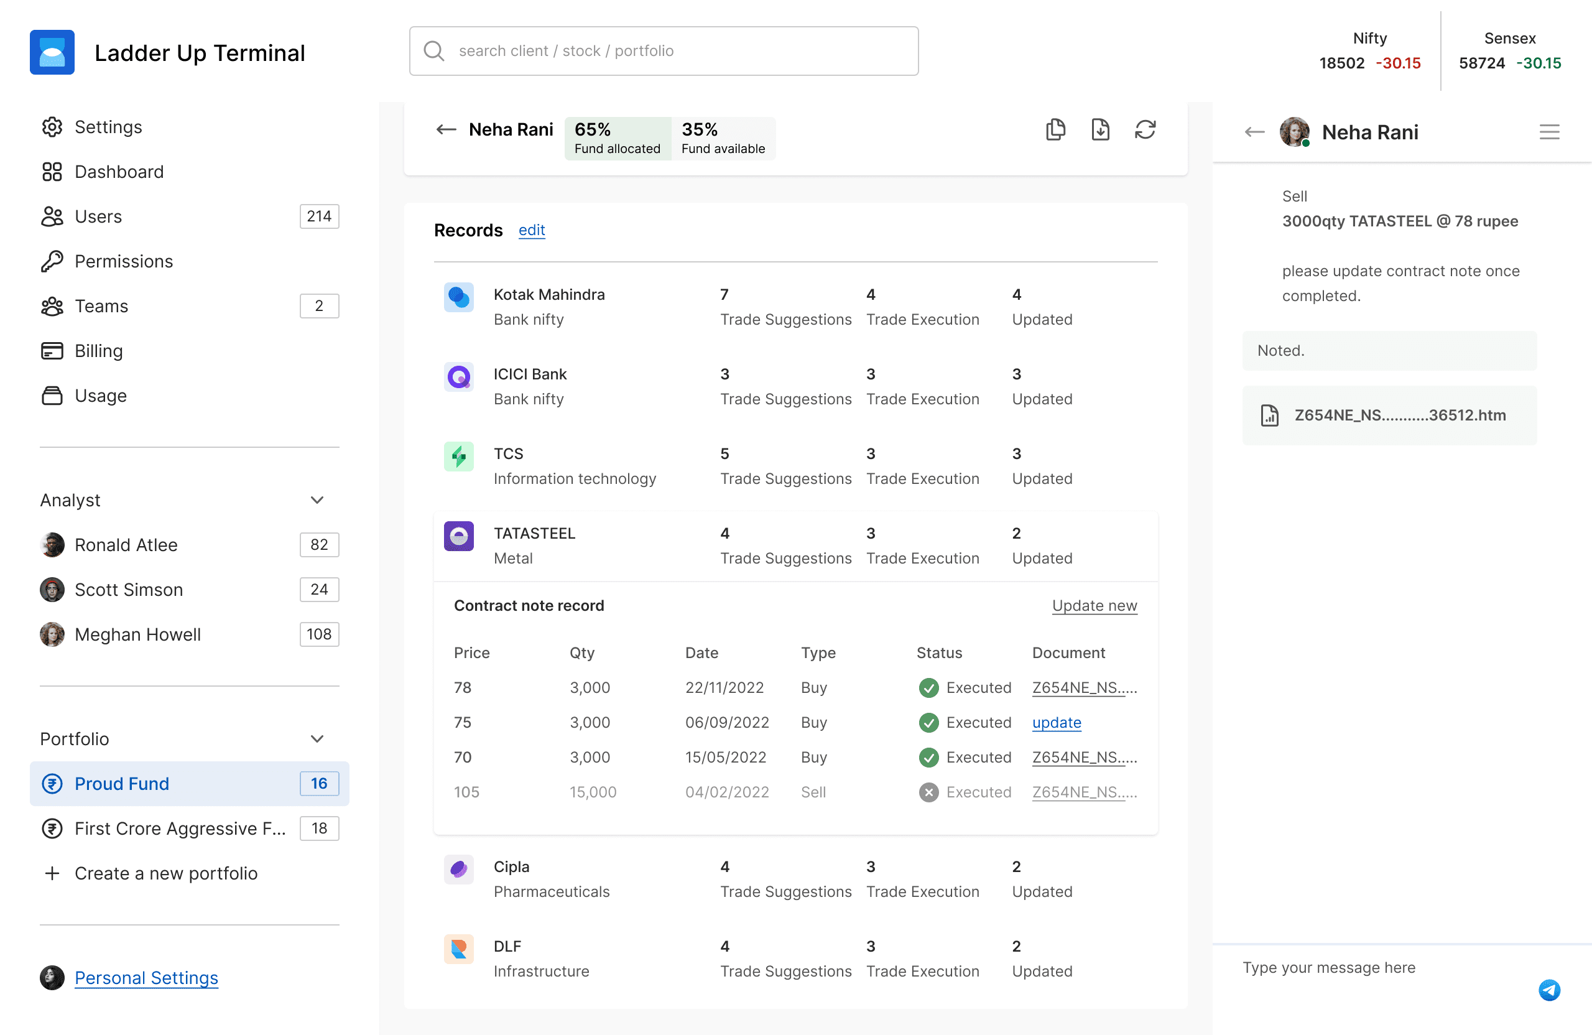The width and height of the screenshot is (1592, 1035).
Task: Click the TATASTEEL stock icon
Action: [x=459, y=536]
